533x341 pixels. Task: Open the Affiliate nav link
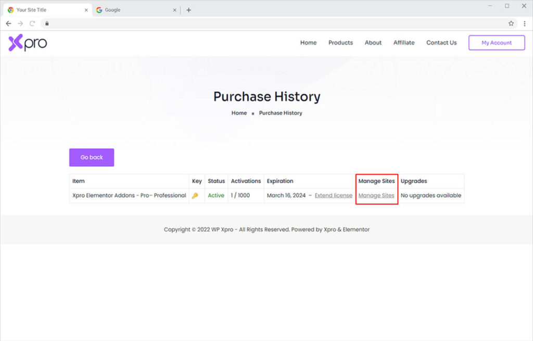point(404,43)
